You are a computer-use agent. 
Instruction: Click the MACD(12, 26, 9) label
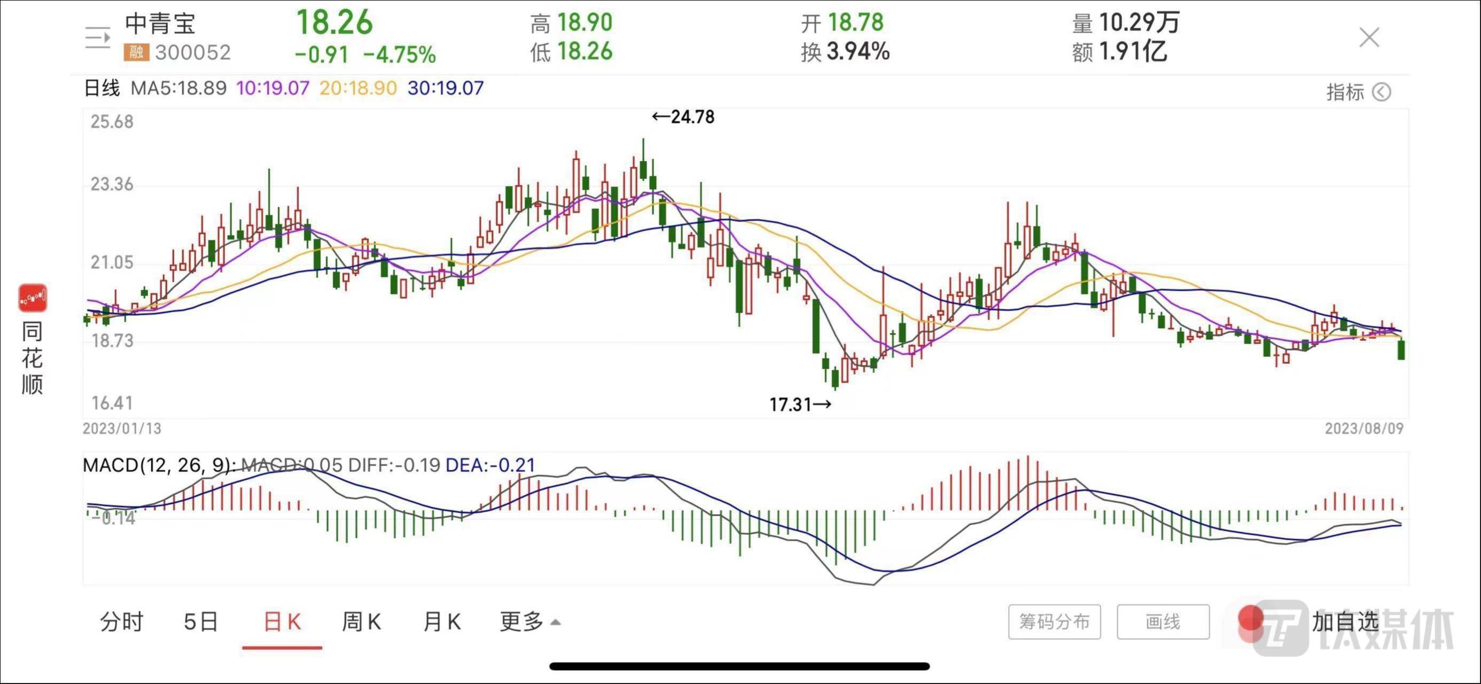coord(159,464)
